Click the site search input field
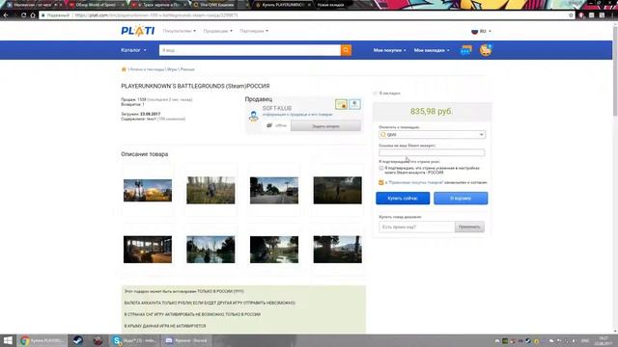This screenshot has width=618, height=347. (250, 50)
